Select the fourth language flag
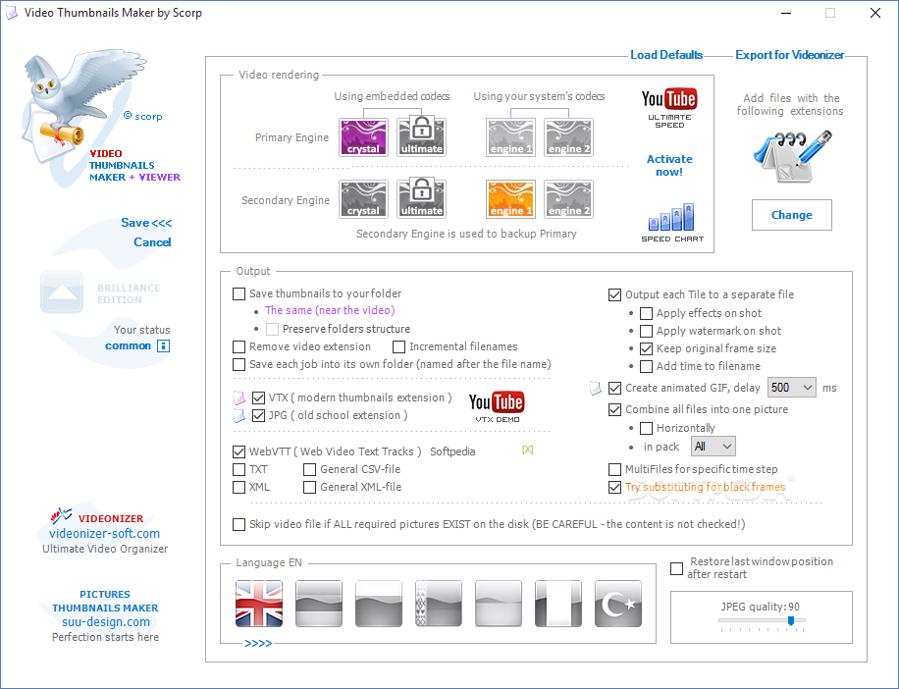 [x=439, y=603]
